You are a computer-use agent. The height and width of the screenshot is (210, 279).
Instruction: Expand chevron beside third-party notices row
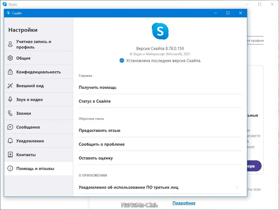pyautogui.click(x=237, y=187)
